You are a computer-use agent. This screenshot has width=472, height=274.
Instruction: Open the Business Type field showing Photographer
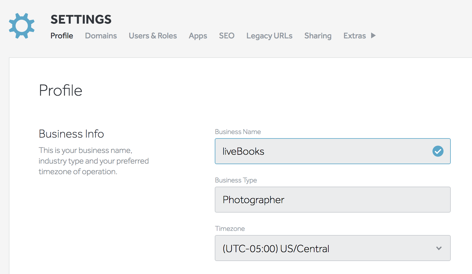(332, 200)
